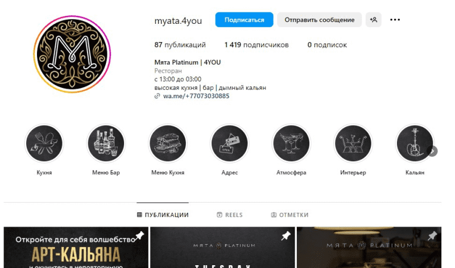Open the pinned Арт-Кальяна post

click(76, 248)
